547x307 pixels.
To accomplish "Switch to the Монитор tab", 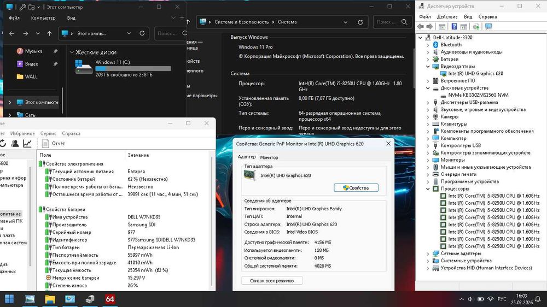I will coord(269,157).
